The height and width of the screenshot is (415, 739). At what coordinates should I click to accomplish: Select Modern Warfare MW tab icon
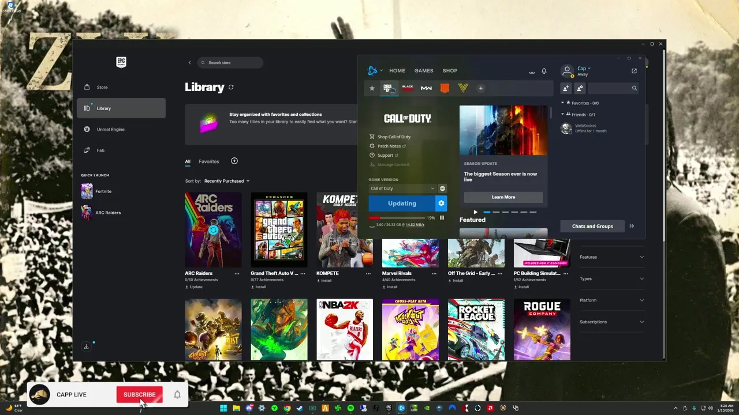[x=426, y=88]
